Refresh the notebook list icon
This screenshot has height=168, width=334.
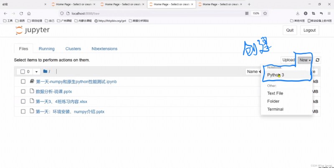click(x=317, y=60)
